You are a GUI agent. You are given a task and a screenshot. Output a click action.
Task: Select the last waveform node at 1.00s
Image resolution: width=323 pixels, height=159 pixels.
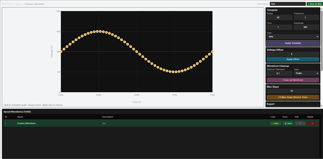point(212,52)
